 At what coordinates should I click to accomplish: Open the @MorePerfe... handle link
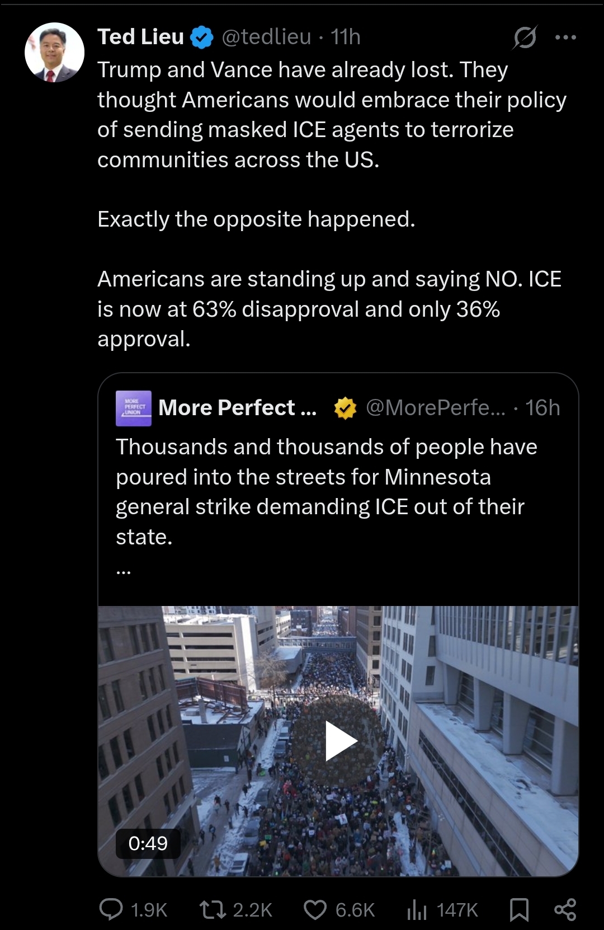(x=435, y=408)
